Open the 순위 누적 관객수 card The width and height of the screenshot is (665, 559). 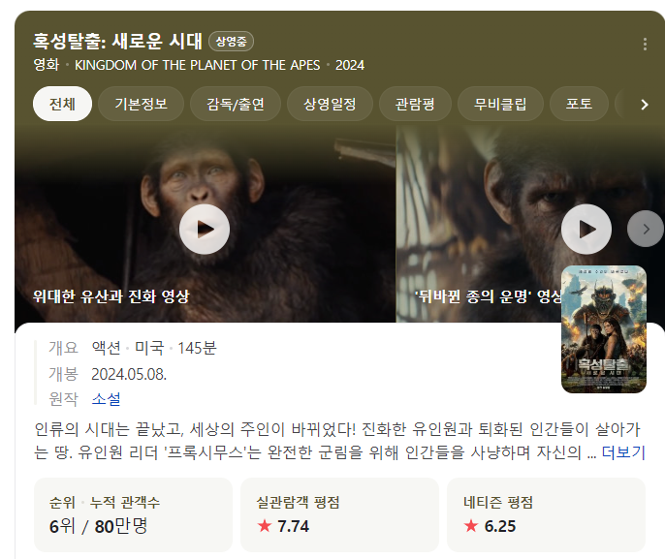click(133, 515)
